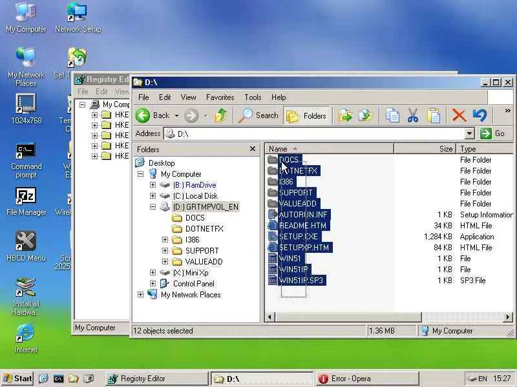Click the Paste clipboard icon
The width and height of the screenshot is (517, 387).
coord(434,115)
